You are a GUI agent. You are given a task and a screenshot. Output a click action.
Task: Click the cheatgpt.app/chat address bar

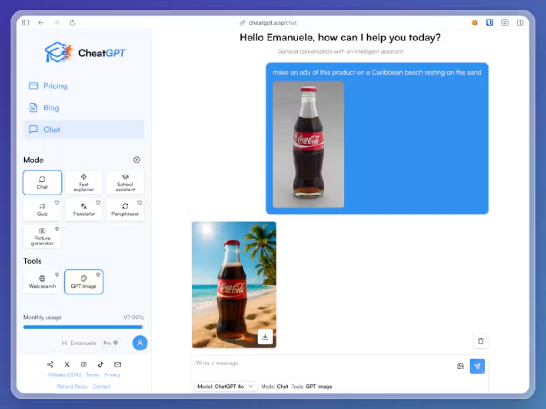coord(269,23)
